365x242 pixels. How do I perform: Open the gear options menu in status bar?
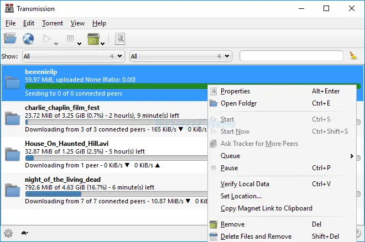pos(8,233)
